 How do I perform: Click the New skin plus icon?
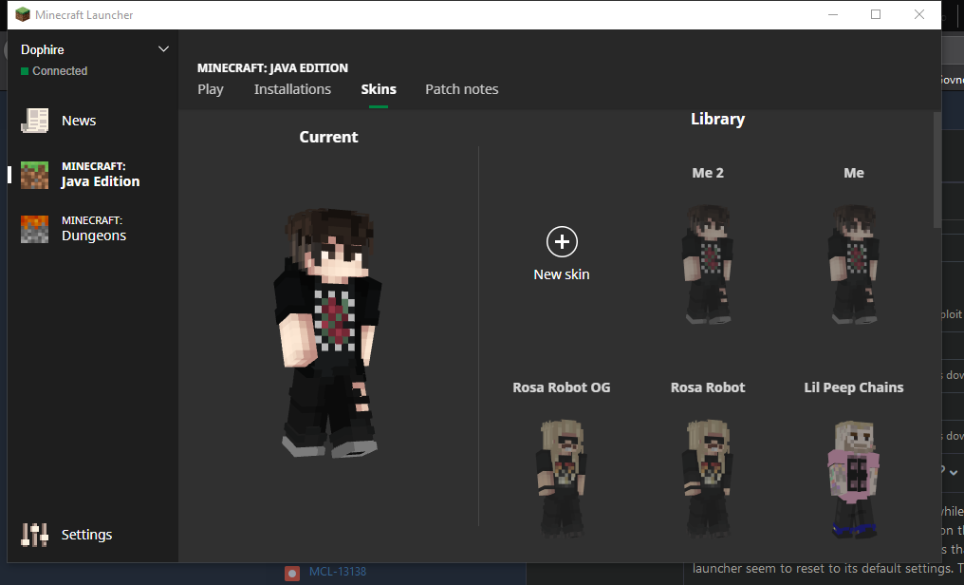(562, 242)
